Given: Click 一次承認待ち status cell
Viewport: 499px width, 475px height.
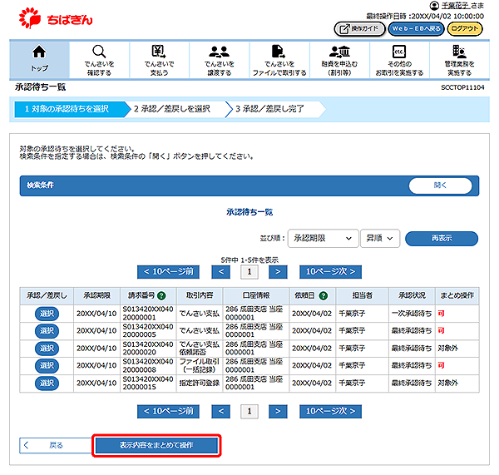Looking at the screenshot, I should point(412,314).
